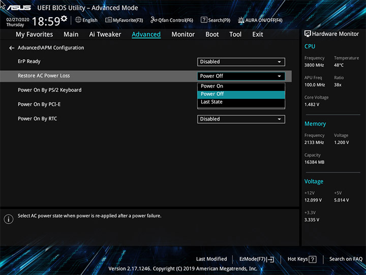Click the Qfan Control(F6) label
Screen dimensions: 366x275
click(x=175, y=20)
